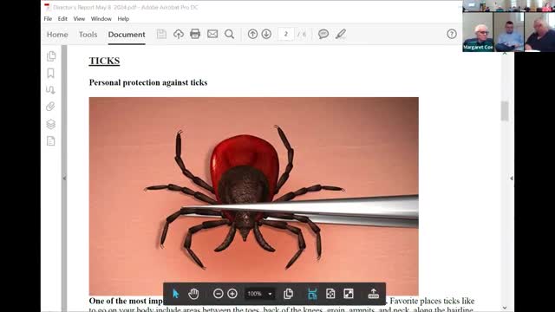The width and height of the screenshot is (555, 312).
Task: Open the Layers panel in sidebar
Action: (x=51, y=124)
